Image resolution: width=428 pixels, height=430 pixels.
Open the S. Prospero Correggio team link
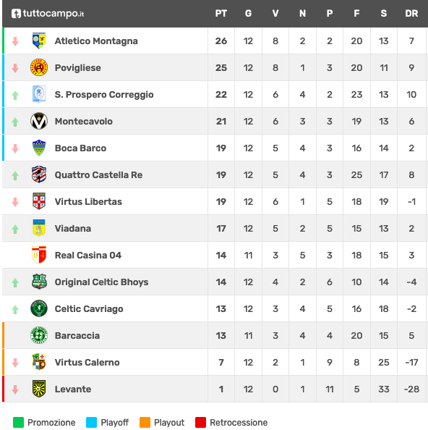tap(104, 94)
